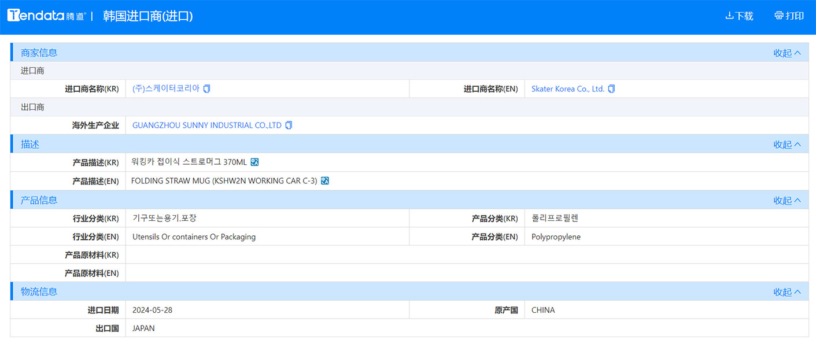The height and width of the screenshot is (344, 816).
Task: Click the 出口国 label
Action: tap(107, 328)
